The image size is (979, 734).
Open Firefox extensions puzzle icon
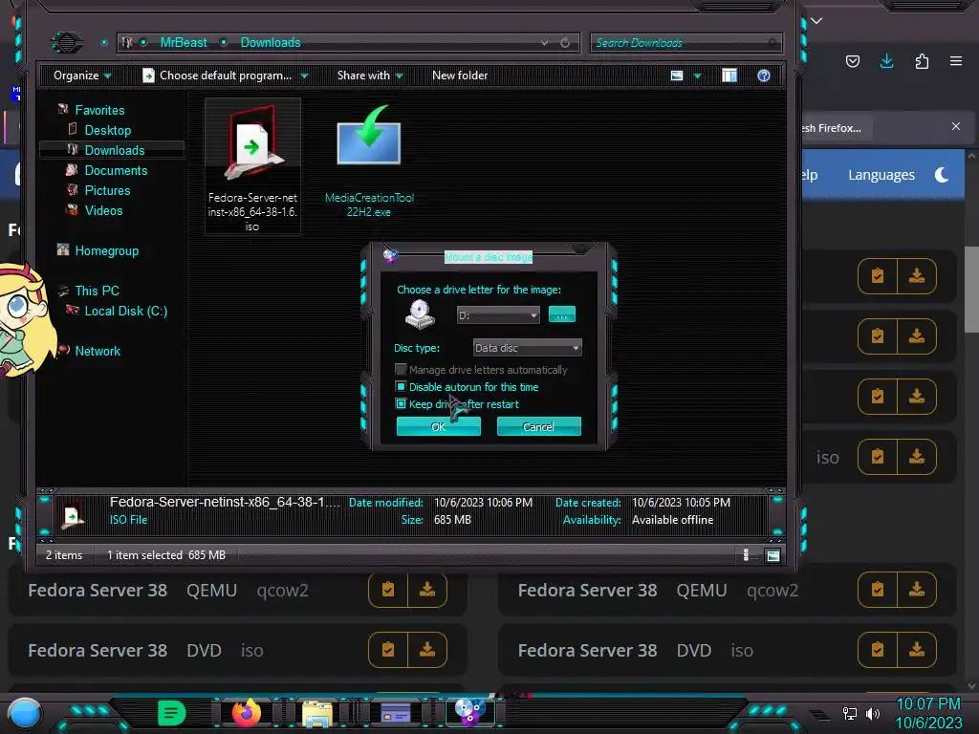coord(922,61)
